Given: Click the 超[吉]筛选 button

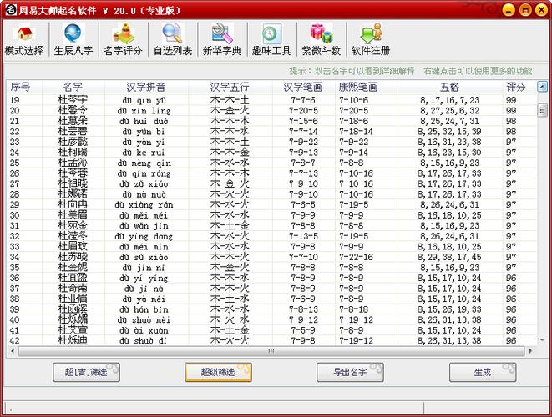Looking at the screenshot, I should click(x=86, y=372).
